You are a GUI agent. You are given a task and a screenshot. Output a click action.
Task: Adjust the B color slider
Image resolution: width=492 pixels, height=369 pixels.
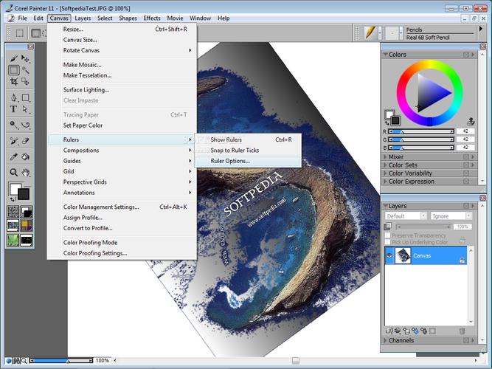click(421, 148)
